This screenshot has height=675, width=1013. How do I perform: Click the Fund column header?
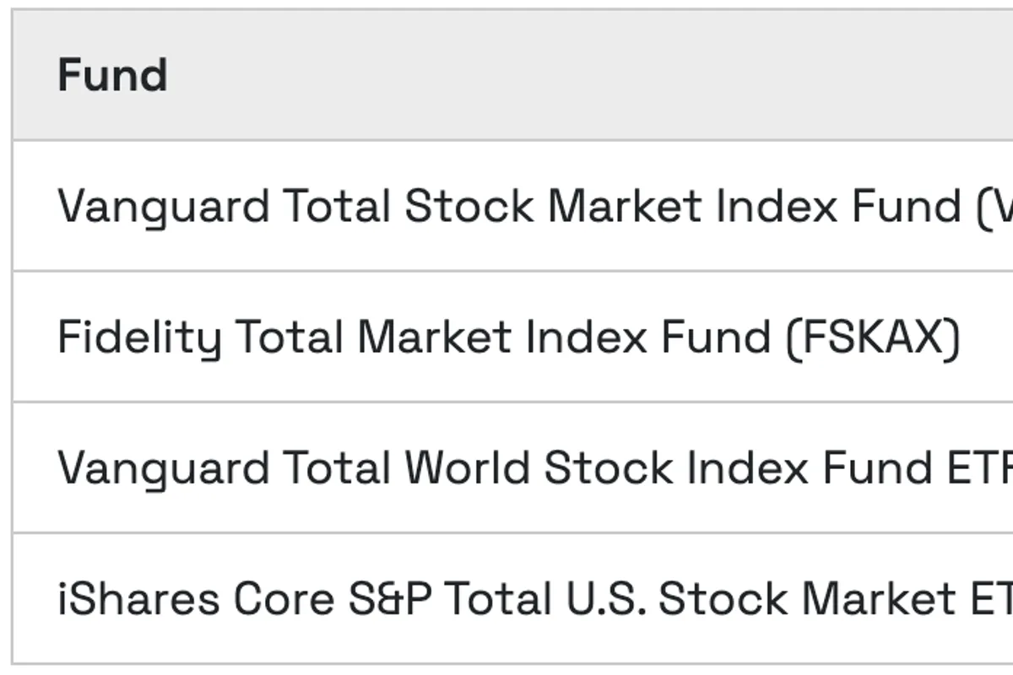click(x=112, y=75)
